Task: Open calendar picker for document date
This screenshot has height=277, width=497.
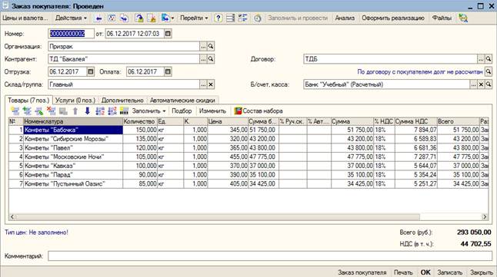Action: pyautogui.click(x=168, y=34)
